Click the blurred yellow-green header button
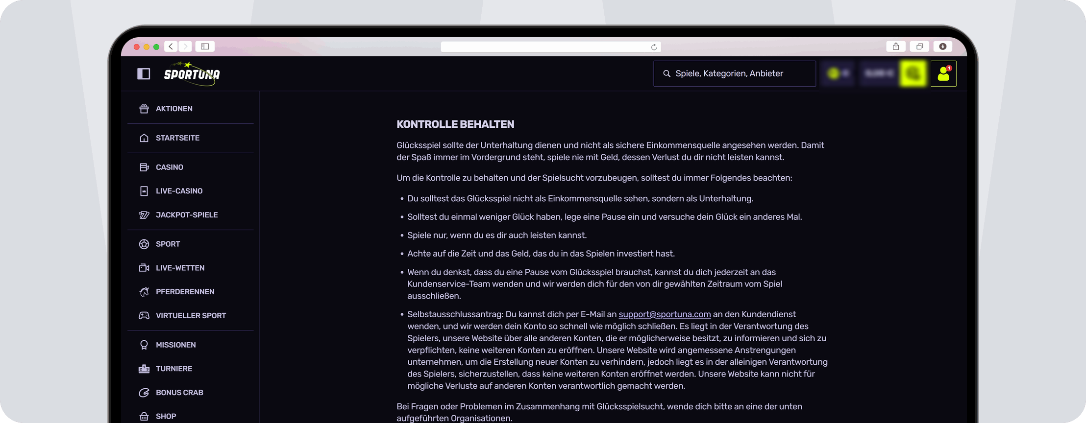1086x423 pixels. pos(913,73)
